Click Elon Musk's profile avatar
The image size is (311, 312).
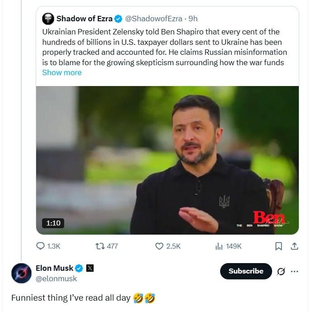pyautogui.click(x=21, y=273)
